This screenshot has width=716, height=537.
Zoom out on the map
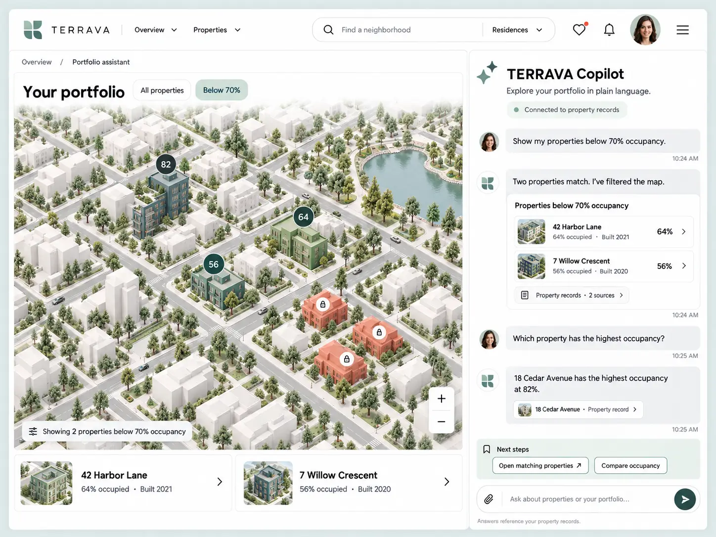tap(442, 422)
